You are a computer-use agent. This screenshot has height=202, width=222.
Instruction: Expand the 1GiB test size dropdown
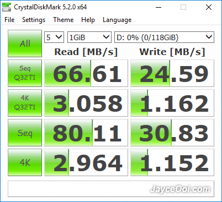pyautogui.click(x=89, y=37)
